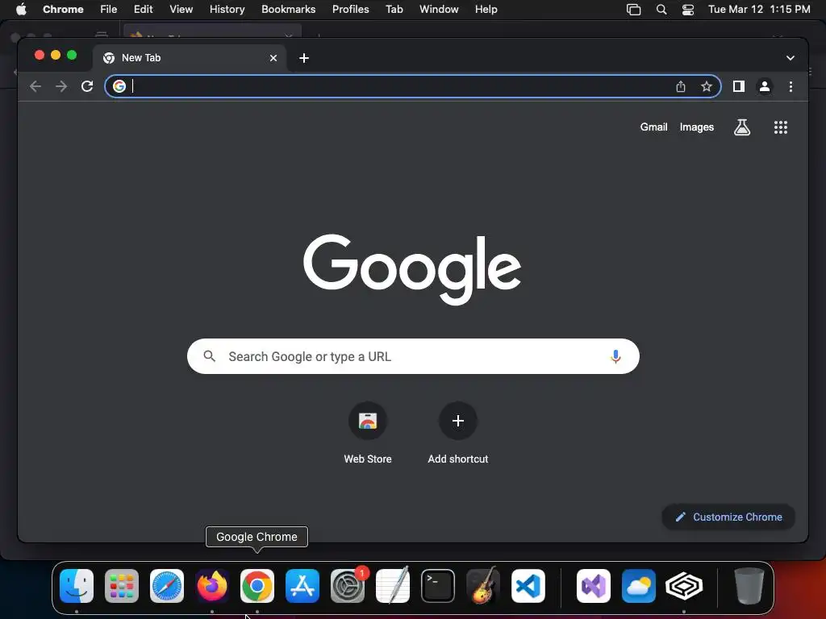This screenshot has width=826, height=619.
Task: Click the date and time in menu bar
Action: point(758,9)
